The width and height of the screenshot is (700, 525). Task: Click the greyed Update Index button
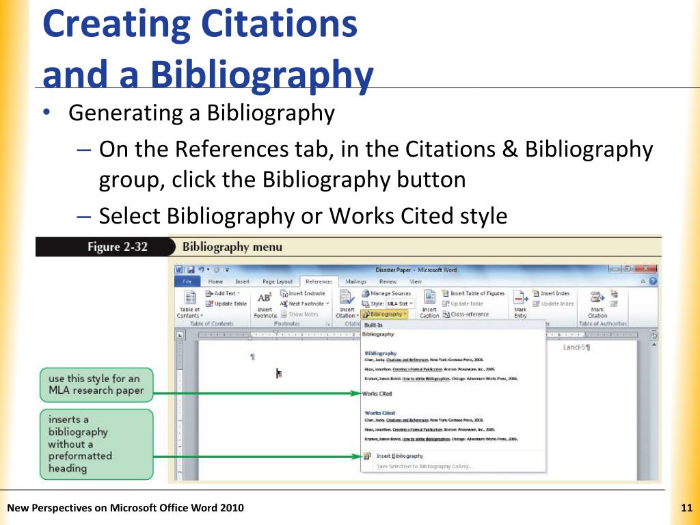click(x=552, y=304)
